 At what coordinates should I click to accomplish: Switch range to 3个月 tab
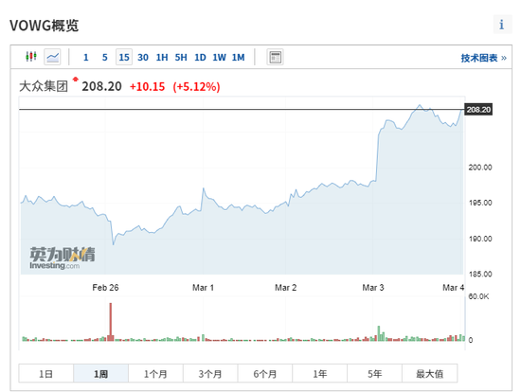(210, 374)
